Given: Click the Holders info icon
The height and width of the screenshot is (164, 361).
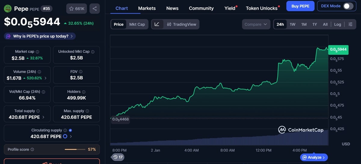Looking at the screenshot, I should point(84,92).
